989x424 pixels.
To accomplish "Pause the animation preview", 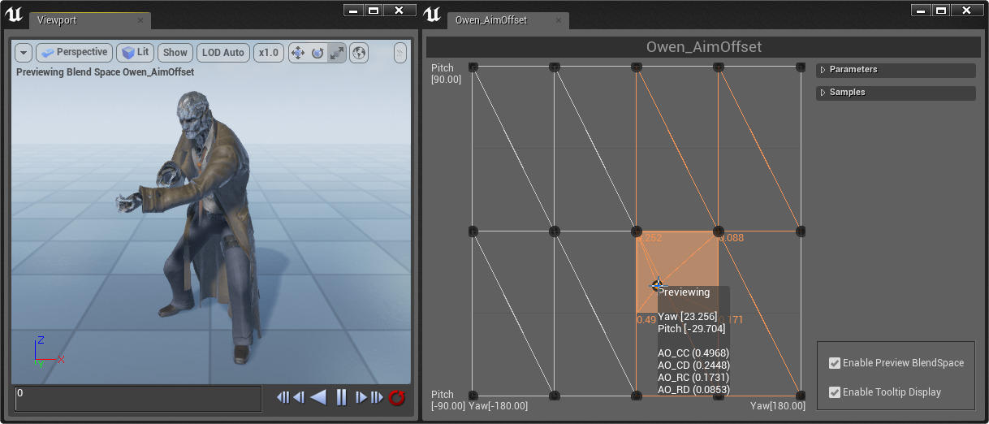I will point(341,397).
